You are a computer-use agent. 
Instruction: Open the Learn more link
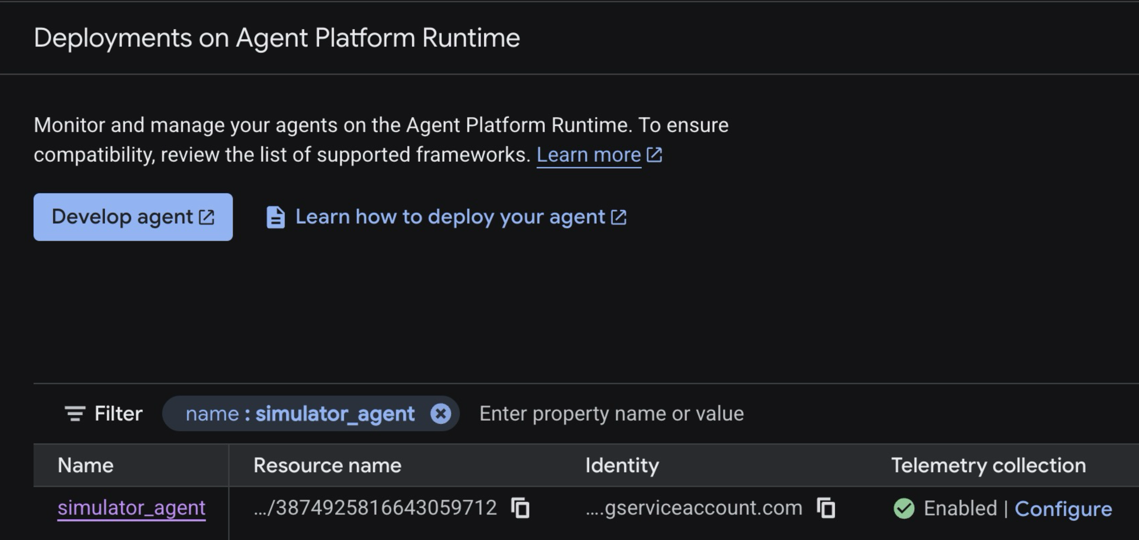(x=588, y=155)
